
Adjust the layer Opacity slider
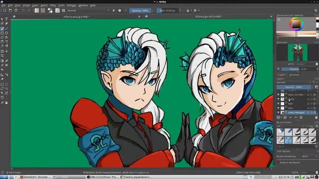294,87
